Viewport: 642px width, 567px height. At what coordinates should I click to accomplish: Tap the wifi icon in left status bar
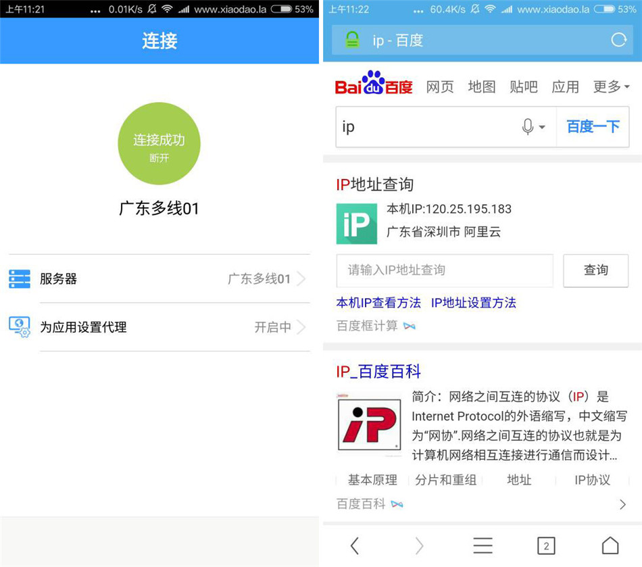tap(167, 9)
